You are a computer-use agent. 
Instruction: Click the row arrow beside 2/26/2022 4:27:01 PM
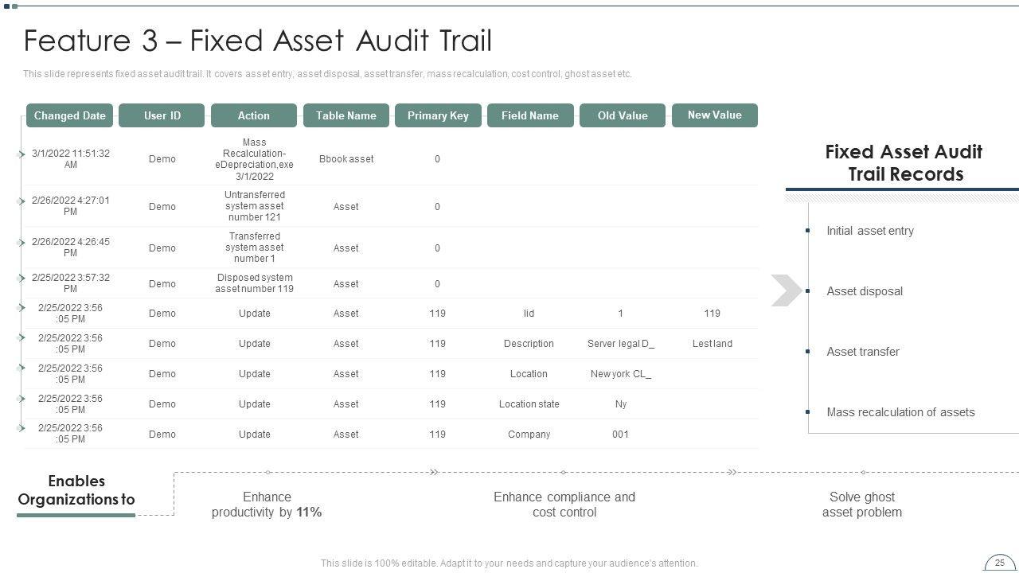click(21, 201)
